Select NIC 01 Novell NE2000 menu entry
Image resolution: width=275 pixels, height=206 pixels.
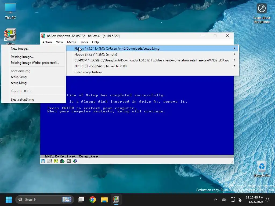point(152,66)
